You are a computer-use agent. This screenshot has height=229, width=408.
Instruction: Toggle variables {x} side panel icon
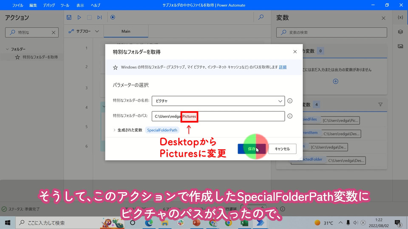(x=400, y=17)
